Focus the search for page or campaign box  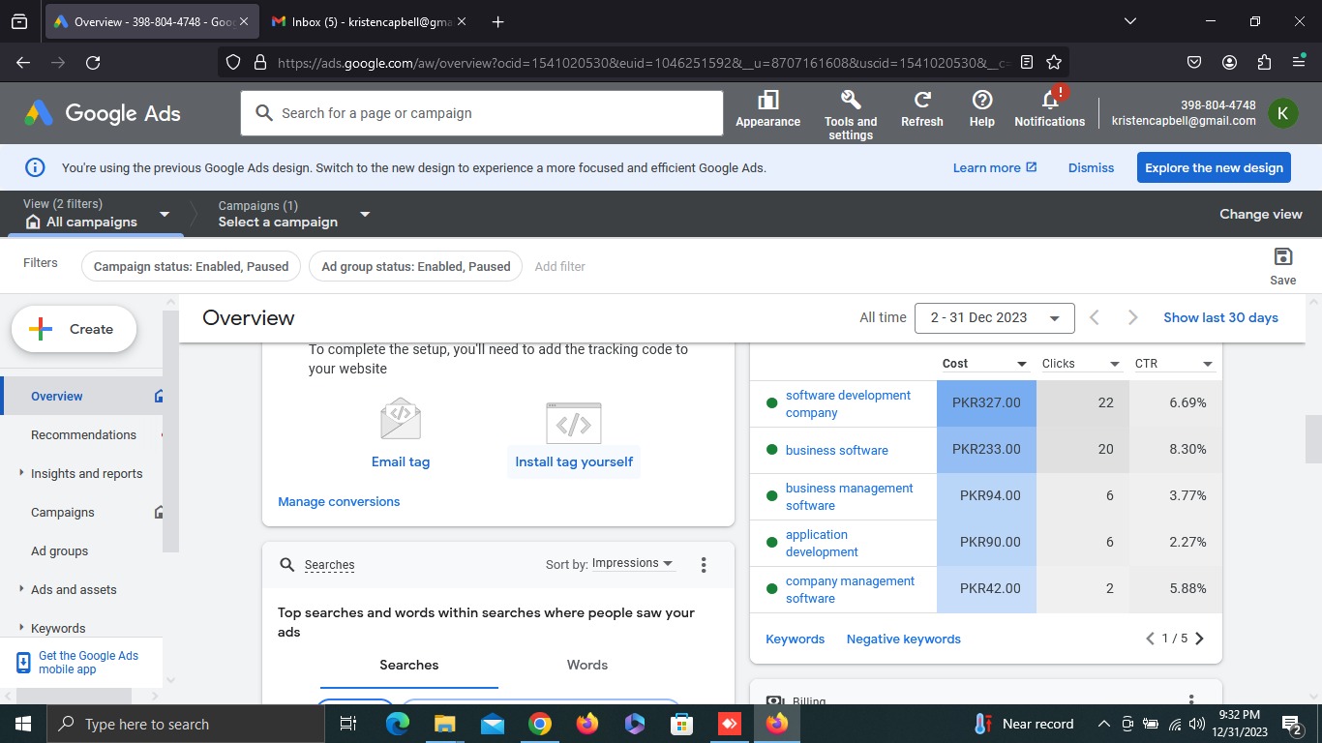(x=482, y=113)
